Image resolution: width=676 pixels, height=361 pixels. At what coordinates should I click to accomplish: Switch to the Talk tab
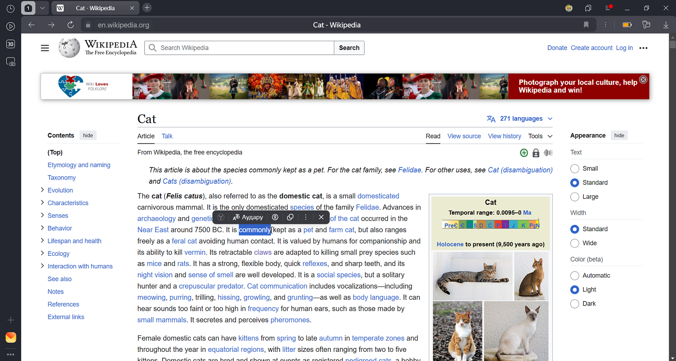(167, 136)
